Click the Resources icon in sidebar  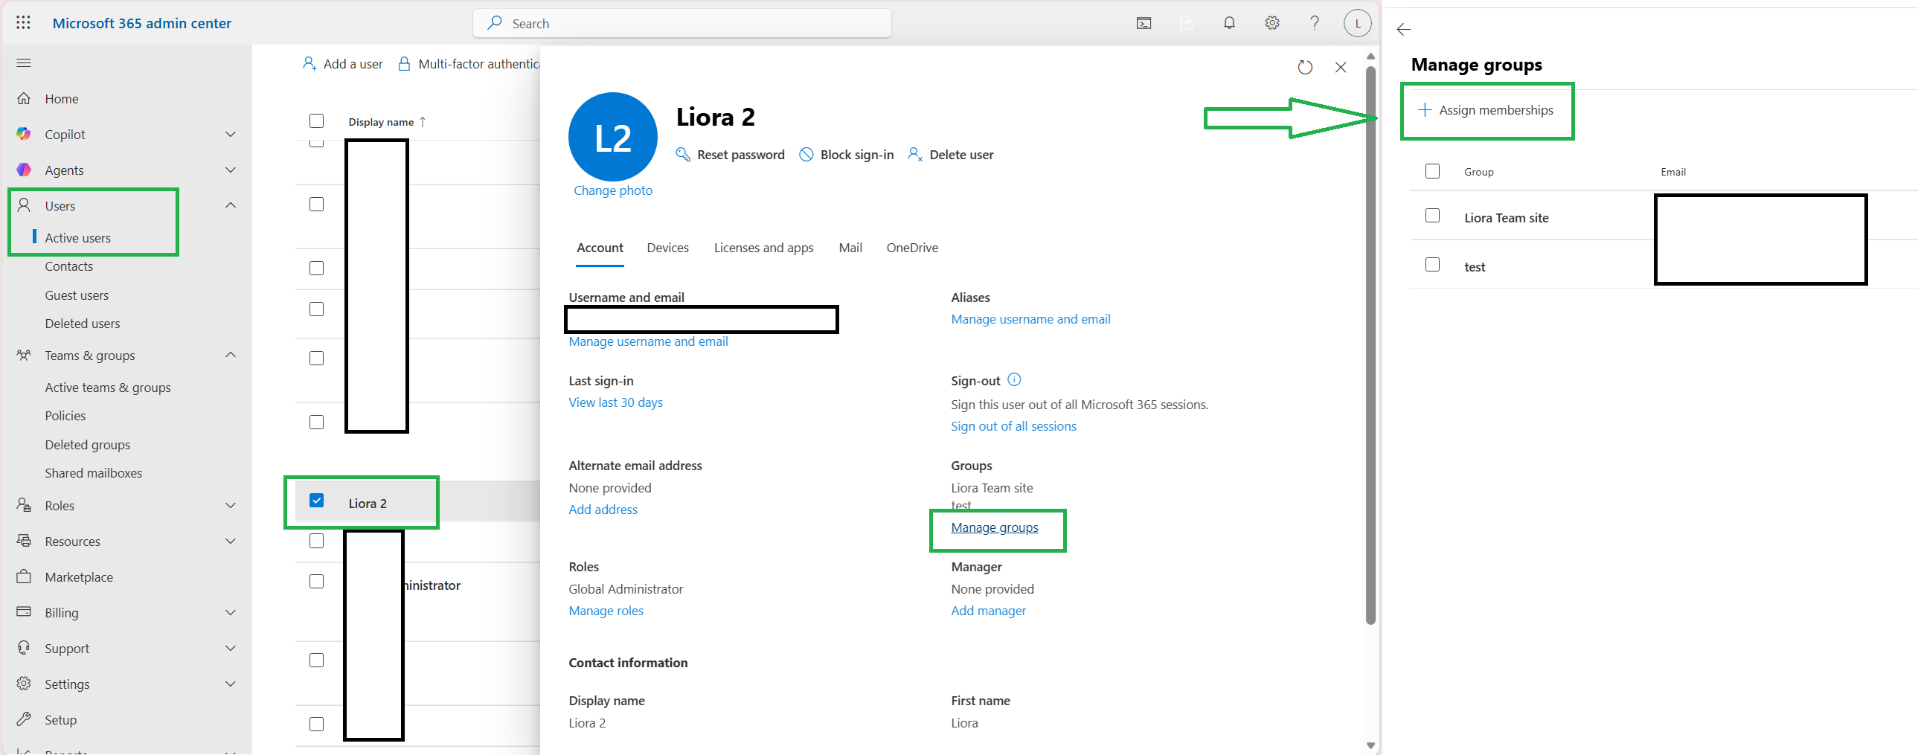[24, 542]
